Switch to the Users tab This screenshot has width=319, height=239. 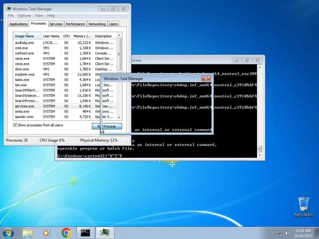[113, 24]
